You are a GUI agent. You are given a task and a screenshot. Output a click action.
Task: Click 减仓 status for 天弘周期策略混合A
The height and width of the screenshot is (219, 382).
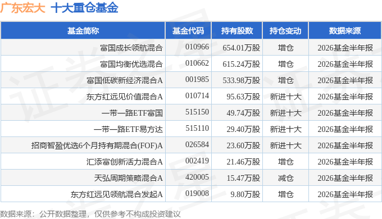[x=285, y=178]
